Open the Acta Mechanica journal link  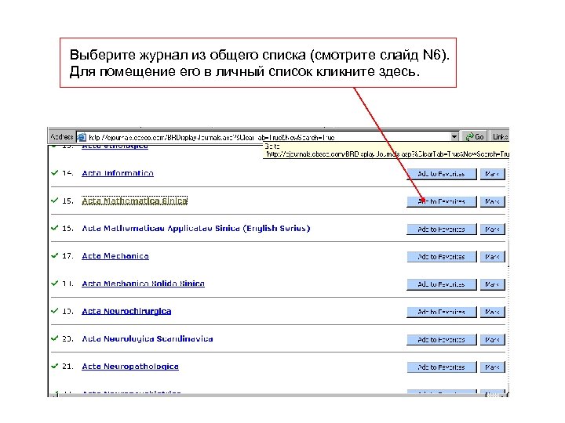tap(115, 255)
